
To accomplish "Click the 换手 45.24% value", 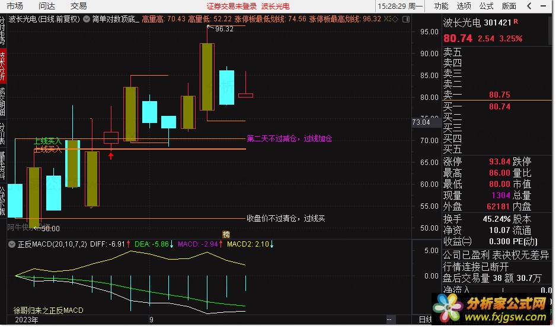I will [x=497, y=219].
